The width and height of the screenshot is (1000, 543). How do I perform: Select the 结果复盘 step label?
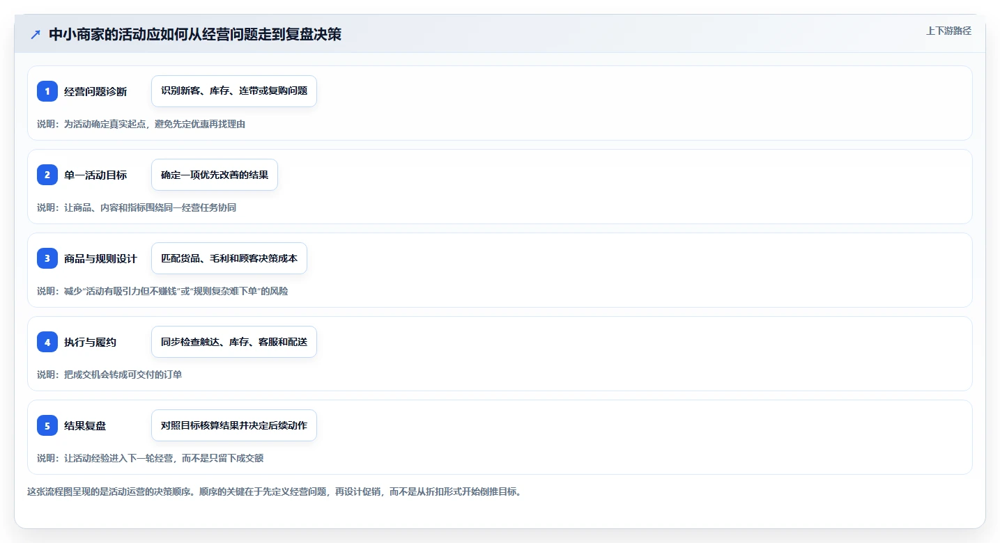click(85, 425)
